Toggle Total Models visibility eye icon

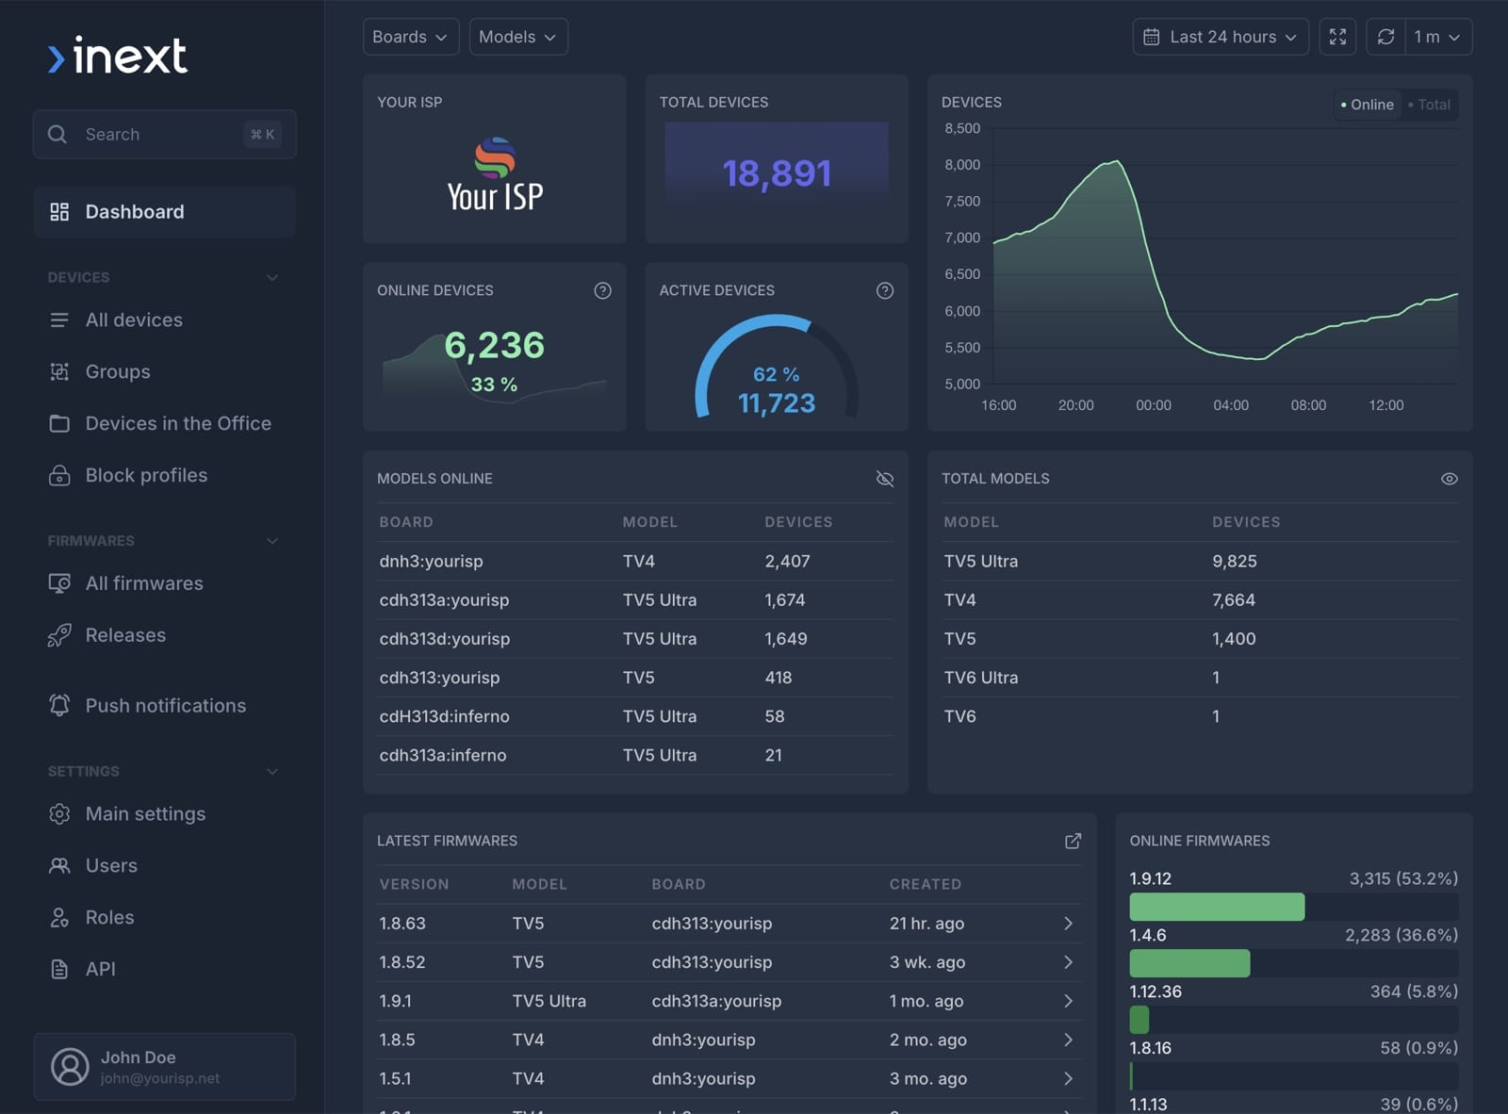(x=1449, y=479)
